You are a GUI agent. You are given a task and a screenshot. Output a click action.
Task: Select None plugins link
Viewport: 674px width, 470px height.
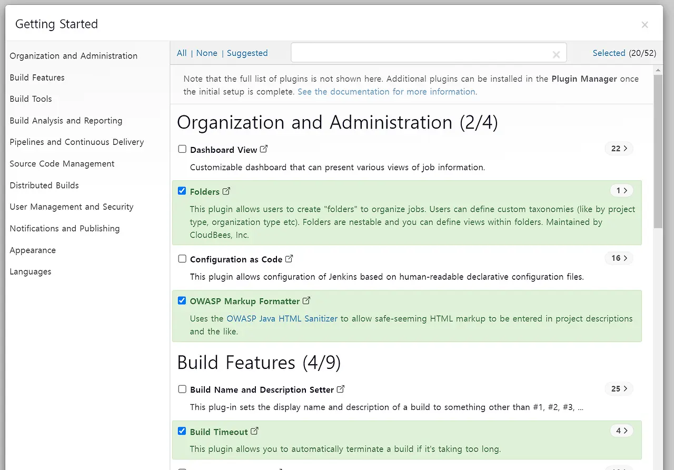[x=207, y=53]
